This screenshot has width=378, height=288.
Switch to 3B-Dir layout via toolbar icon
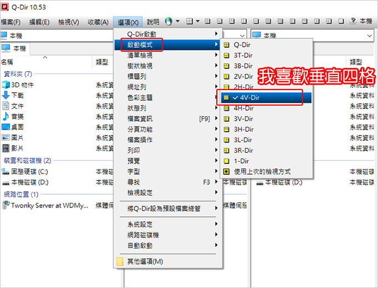pos(232,22)
